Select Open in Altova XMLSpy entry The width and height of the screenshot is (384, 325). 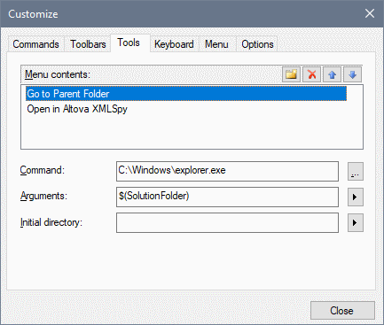(186, 109)
